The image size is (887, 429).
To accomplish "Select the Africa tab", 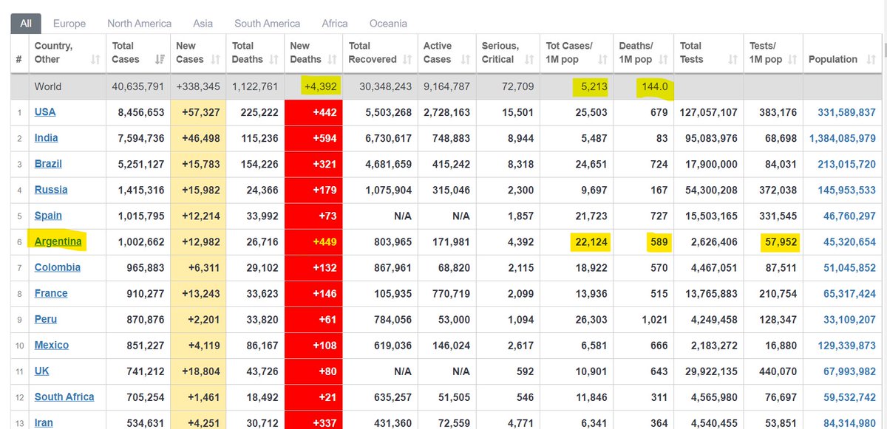I will [335, 24].
